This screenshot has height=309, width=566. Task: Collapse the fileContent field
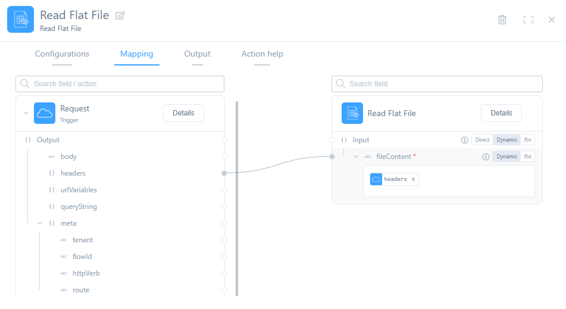pyautogui.click(x=356, y=157)
